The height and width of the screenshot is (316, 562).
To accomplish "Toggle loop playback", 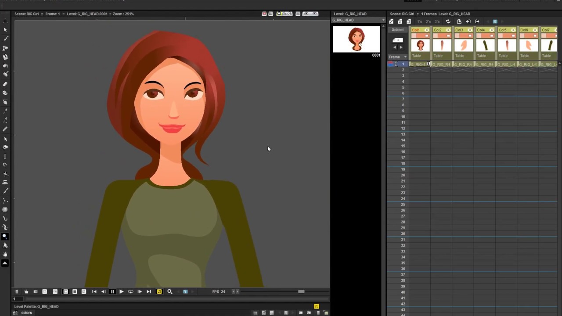I will [x=130, y=291].
